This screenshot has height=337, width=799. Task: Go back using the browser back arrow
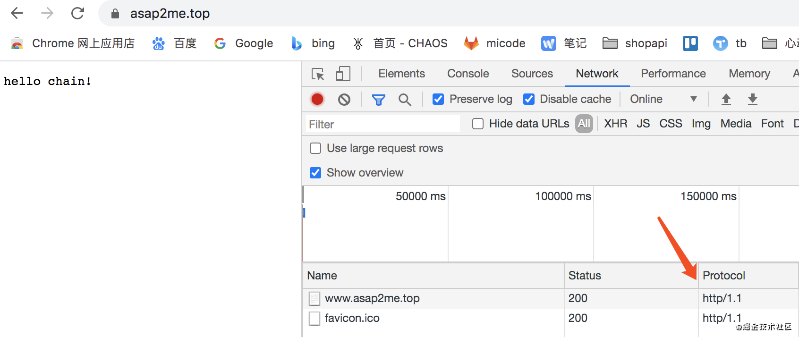(x=17, y=13)
